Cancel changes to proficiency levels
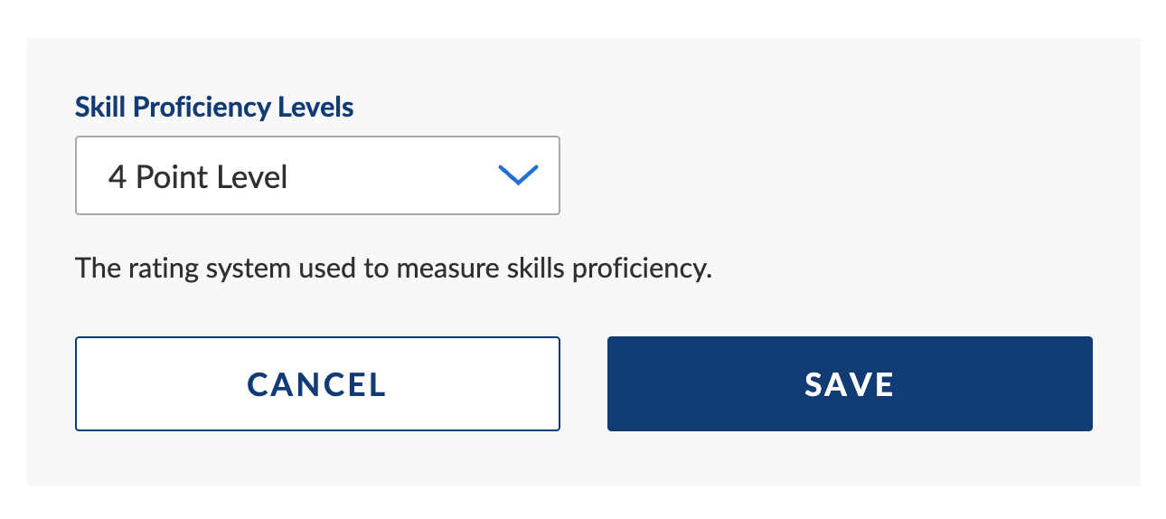The image size is (1166, 519). [x=317, y=384]
